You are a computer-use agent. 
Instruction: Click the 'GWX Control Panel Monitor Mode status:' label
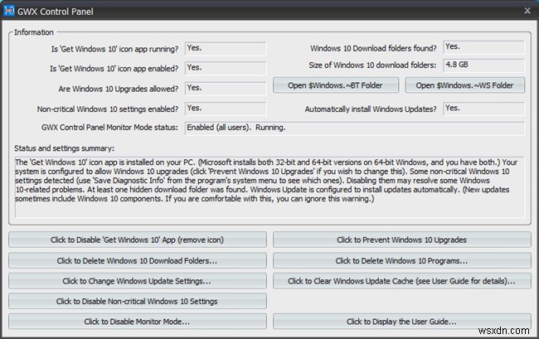(109, 128)
